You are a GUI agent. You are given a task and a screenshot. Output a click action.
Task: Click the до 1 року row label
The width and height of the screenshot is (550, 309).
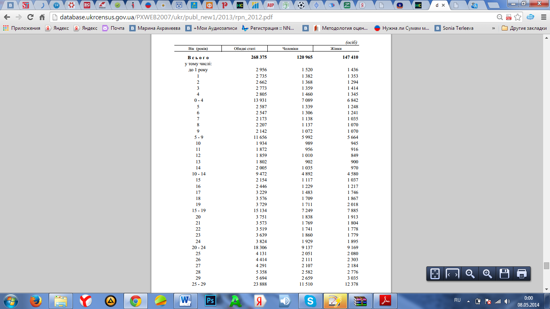pyautogui.click(x=198, y=70)
